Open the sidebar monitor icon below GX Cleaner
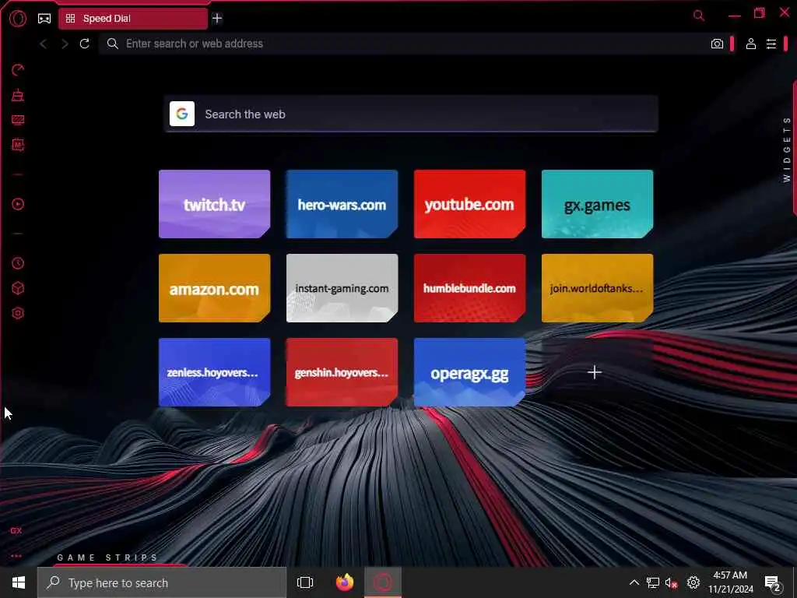 [x=18, y=120]
